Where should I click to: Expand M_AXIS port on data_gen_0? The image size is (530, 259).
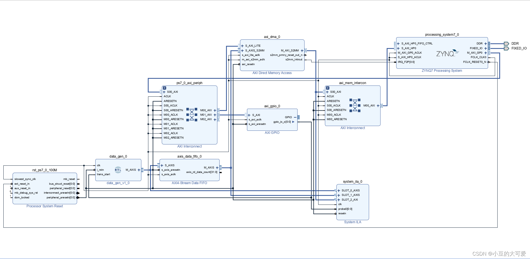(139, 170)
